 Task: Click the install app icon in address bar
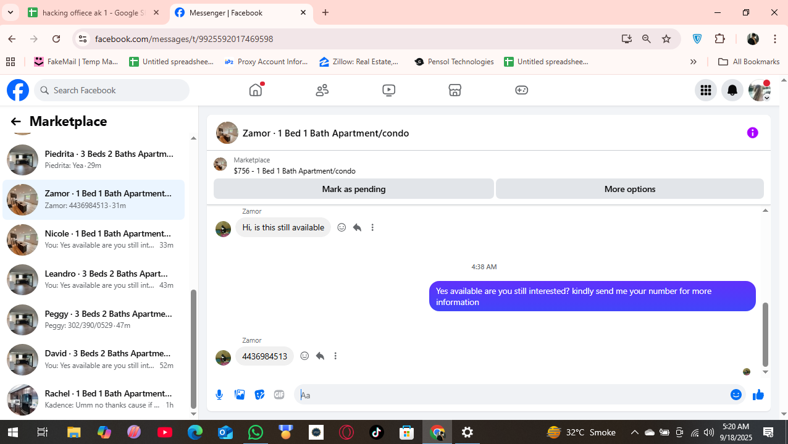(627, 39)
